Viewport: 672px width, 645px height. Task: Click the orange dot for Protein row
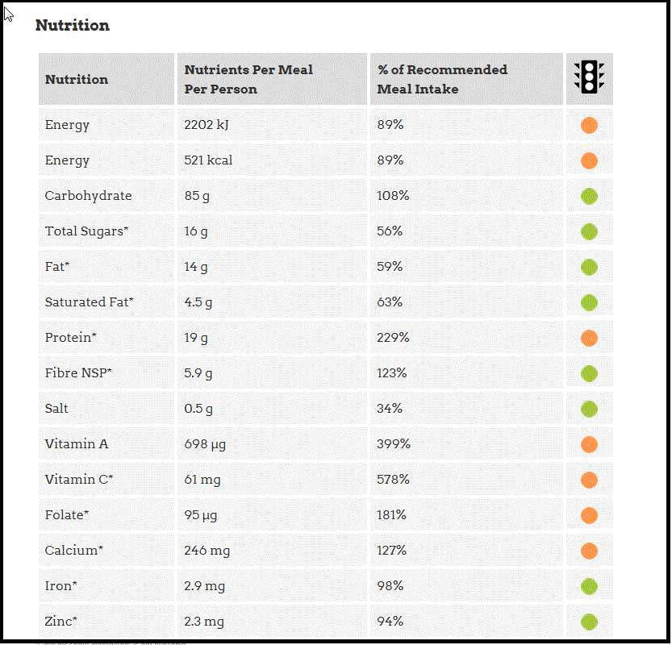coord(589,338)
